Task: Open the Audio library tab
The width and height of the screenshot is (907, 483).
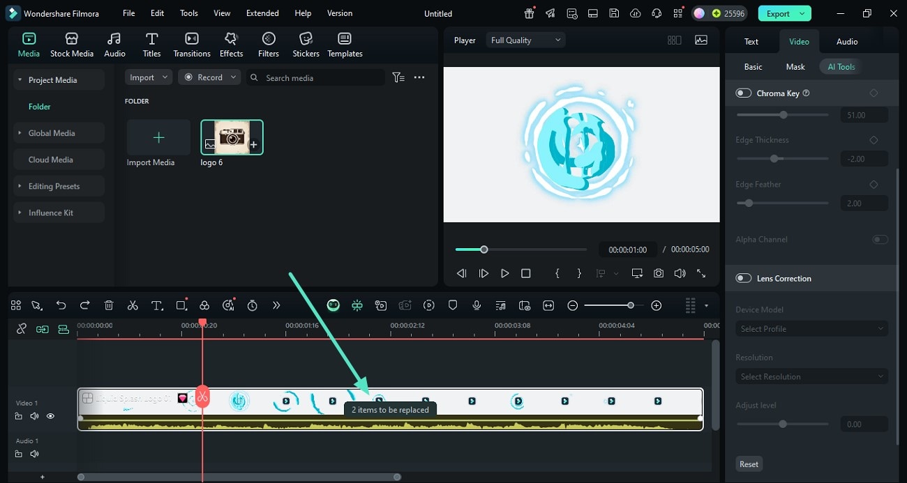Action: click(114, 45)
